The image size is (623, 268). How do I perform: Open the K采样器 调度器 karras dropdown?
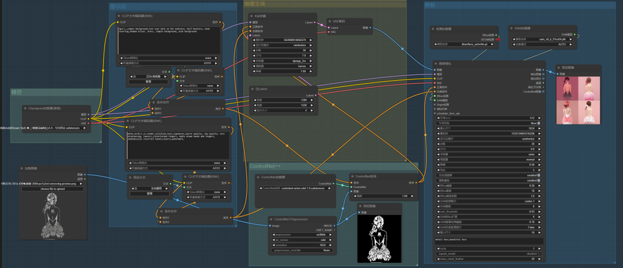283,66
